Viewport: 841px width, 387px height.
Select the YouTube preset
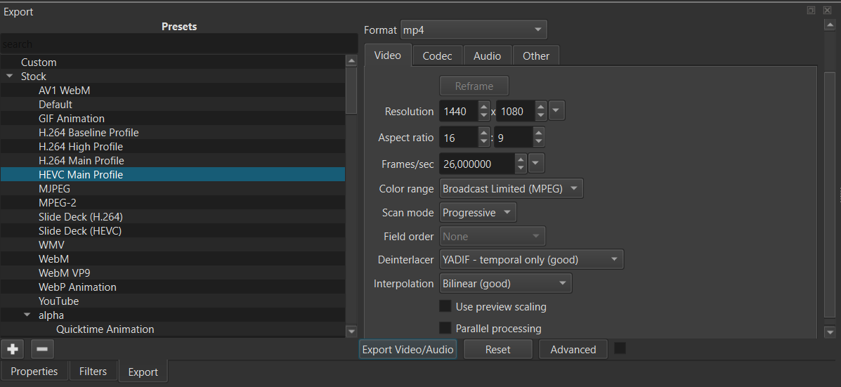tap(58, 301)
